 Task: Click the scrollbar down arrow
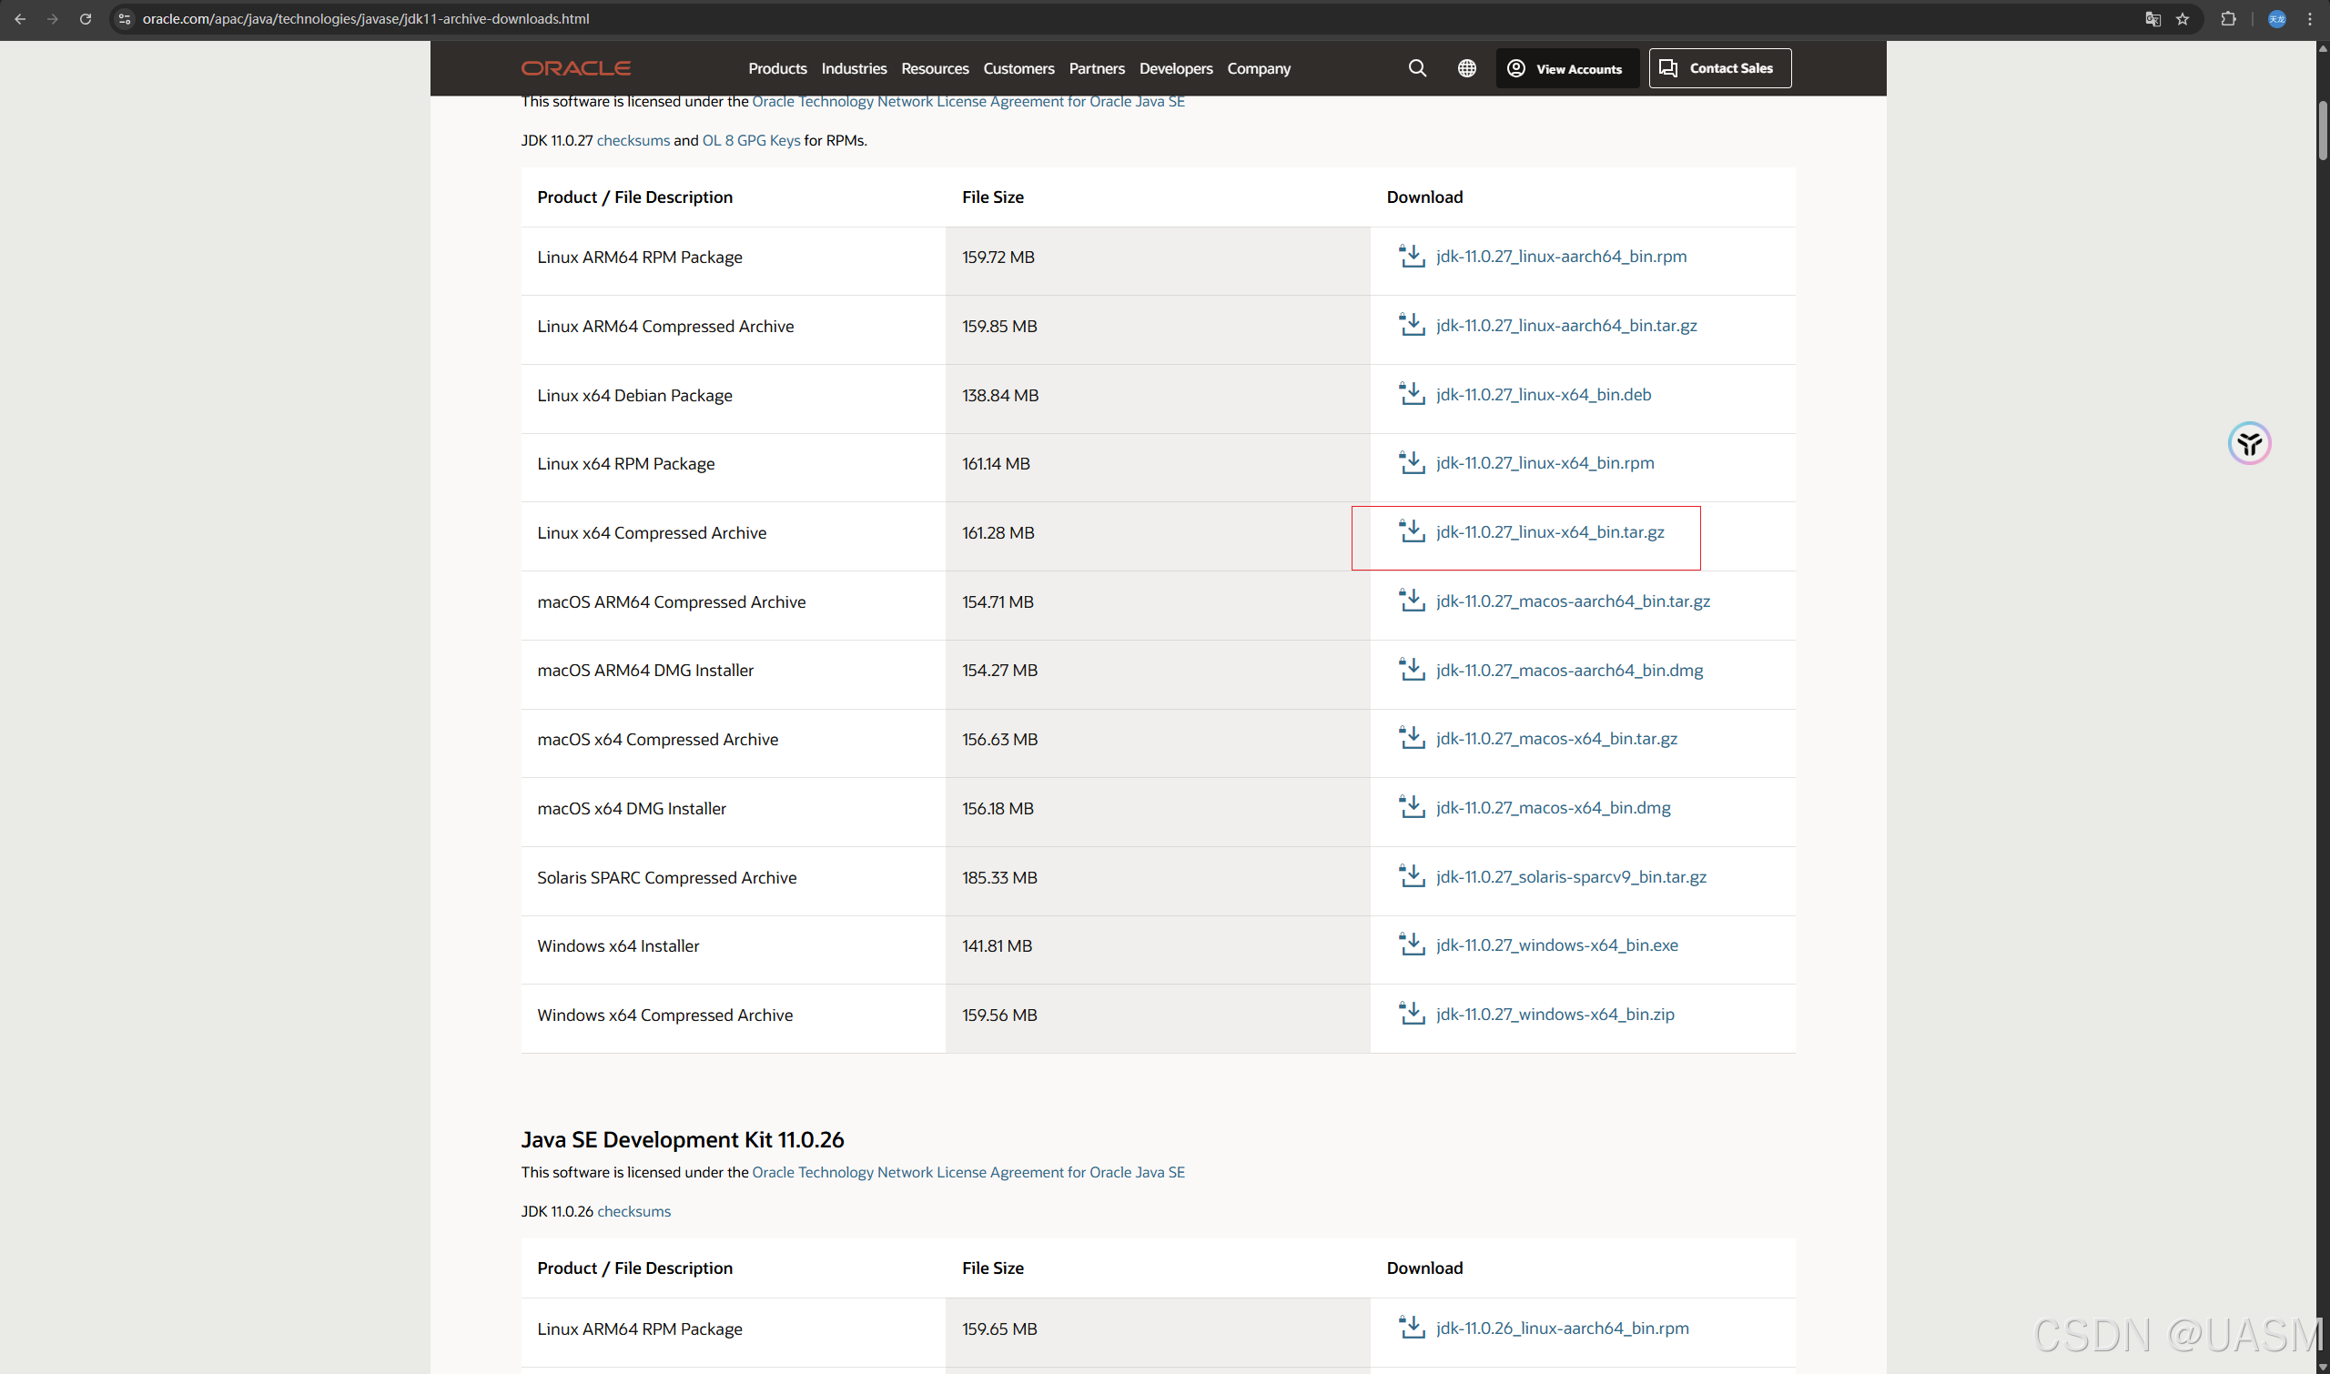(x=2322, y=1367)
